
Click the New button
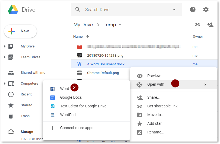coord(20,31)
